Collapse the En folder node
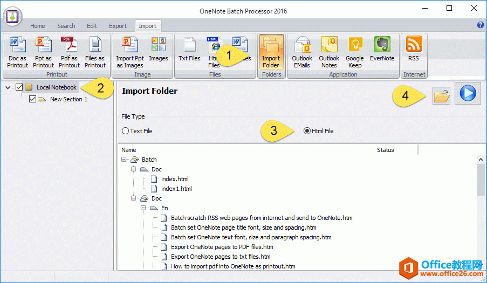This screenshot has height=283, width=487. click(x=143, y=208)
